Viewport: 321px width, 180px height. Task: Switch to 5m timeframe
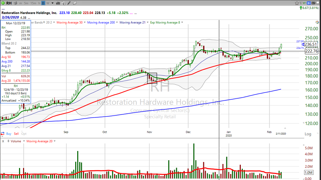(26, 3)
